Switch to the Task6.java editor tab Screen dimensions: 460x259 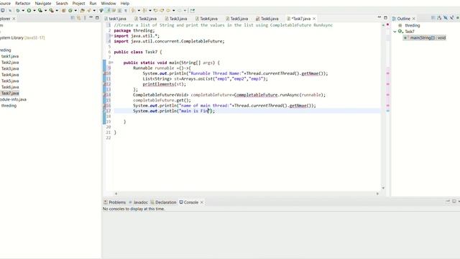click(x=267, y=19)
